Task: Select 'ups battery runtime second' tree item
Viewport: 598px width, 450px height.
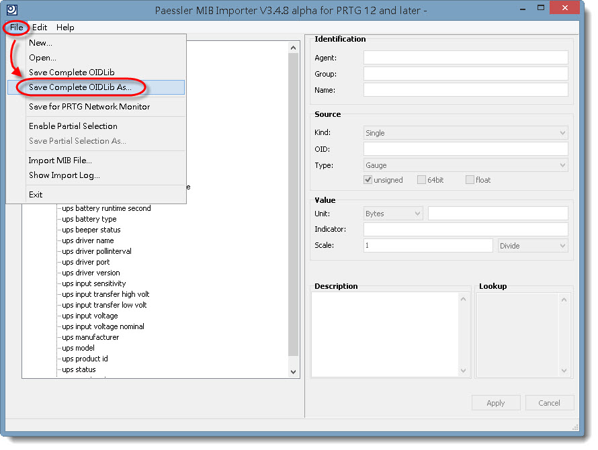Action: tap(106, 208)
